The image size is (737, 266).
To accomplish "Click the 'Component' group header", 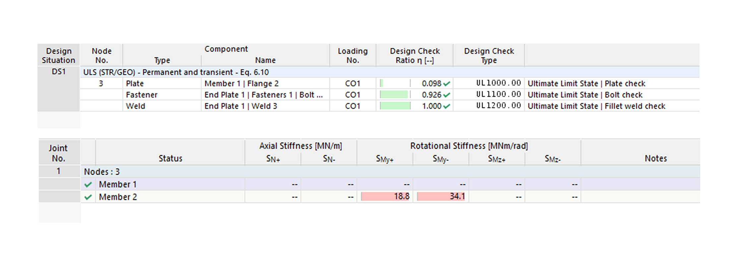I will [226, 49].
